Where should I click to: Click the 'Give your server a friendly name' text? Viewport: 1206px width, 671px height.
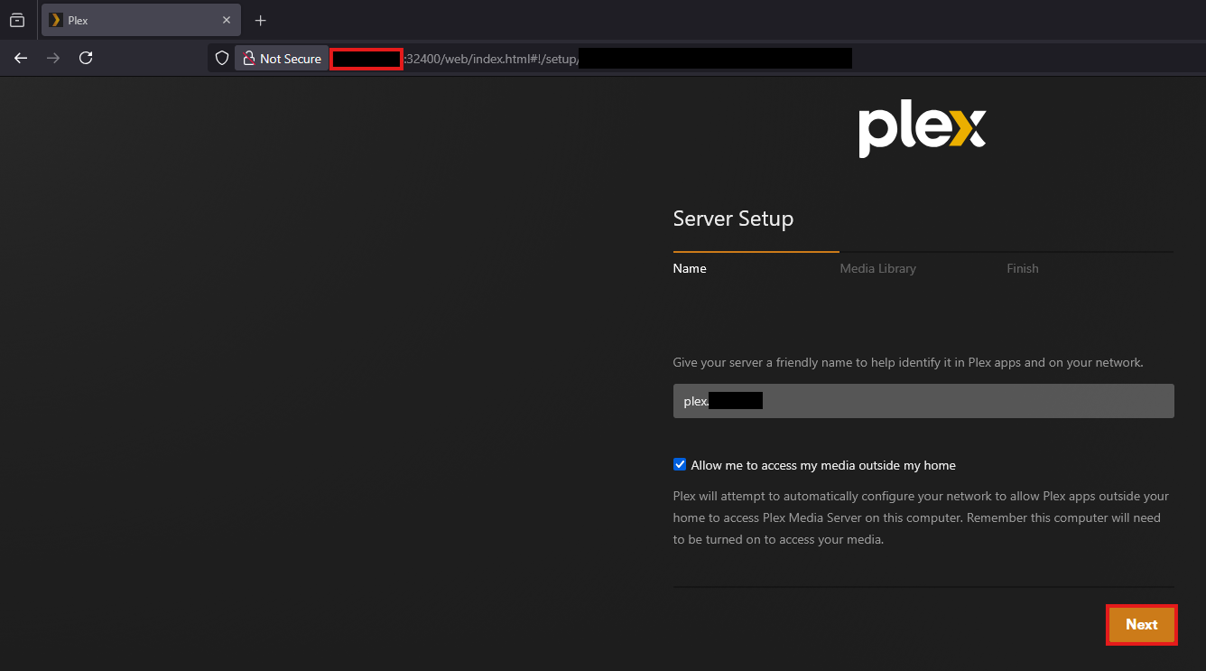[x=908, y=363]
